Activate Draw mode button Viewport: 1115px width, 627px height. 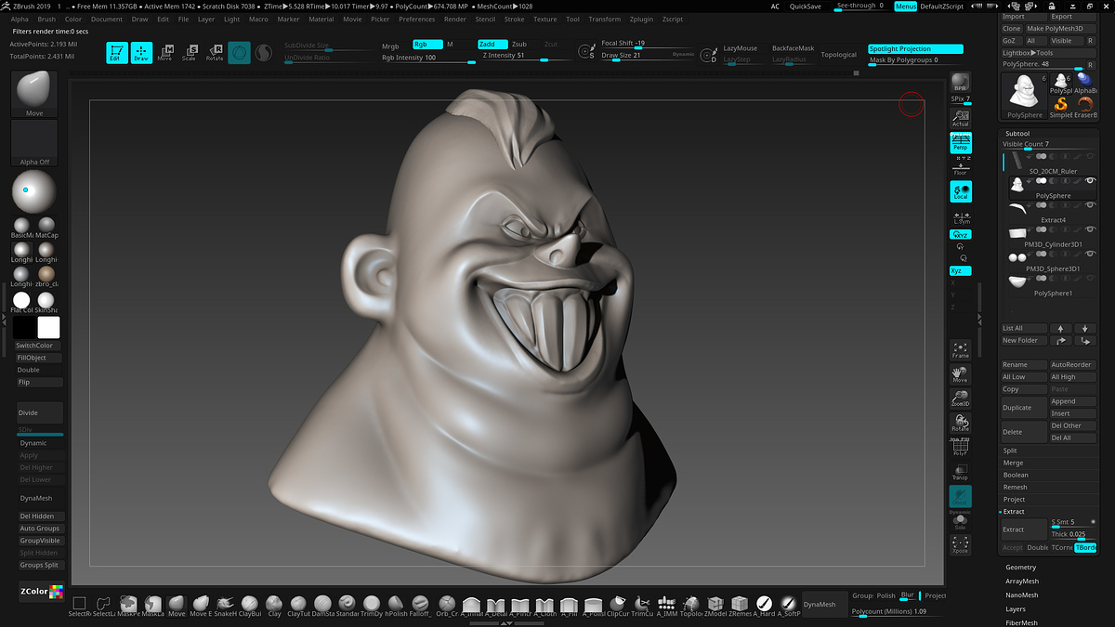pyautogui.click(x=141, y=53)
